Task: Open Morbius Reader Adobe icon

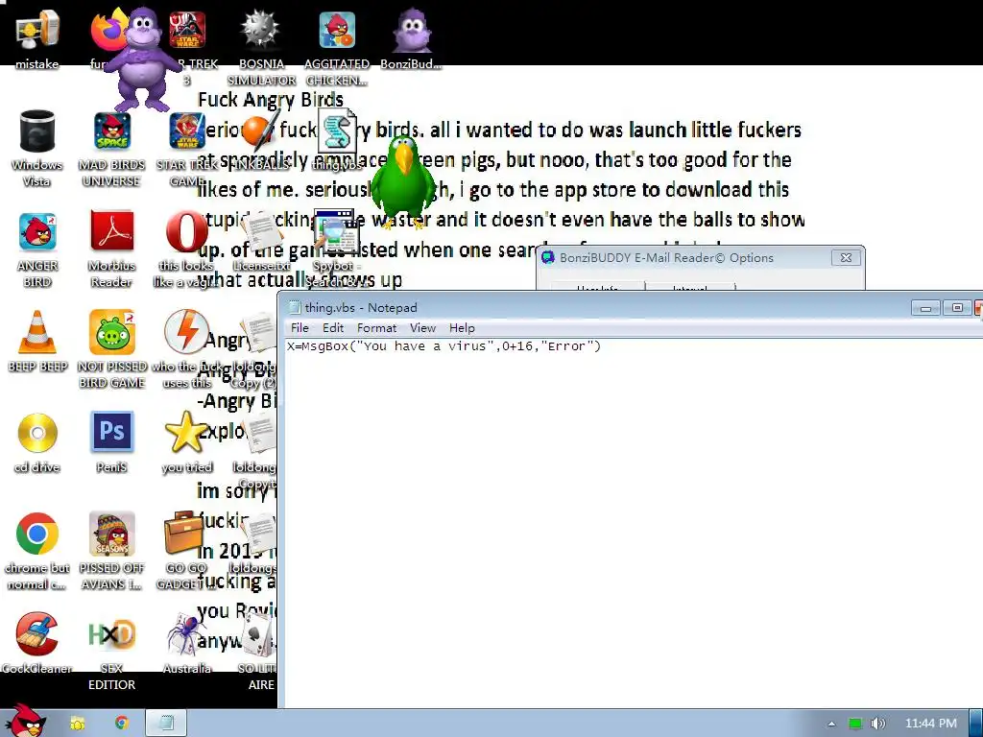Action: pos(111,232)
